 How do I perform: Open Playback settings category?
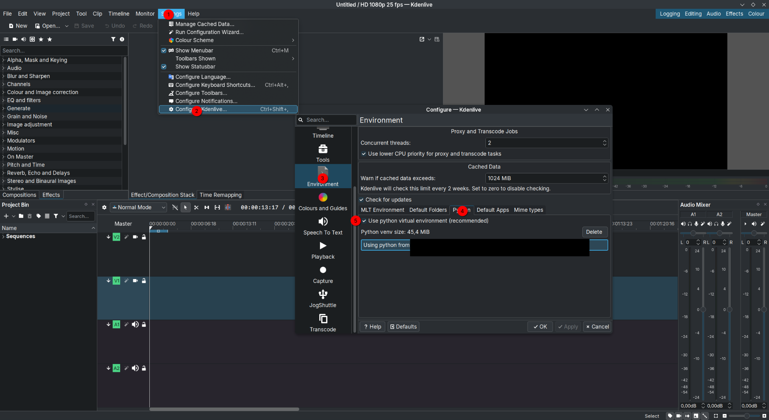323,251
